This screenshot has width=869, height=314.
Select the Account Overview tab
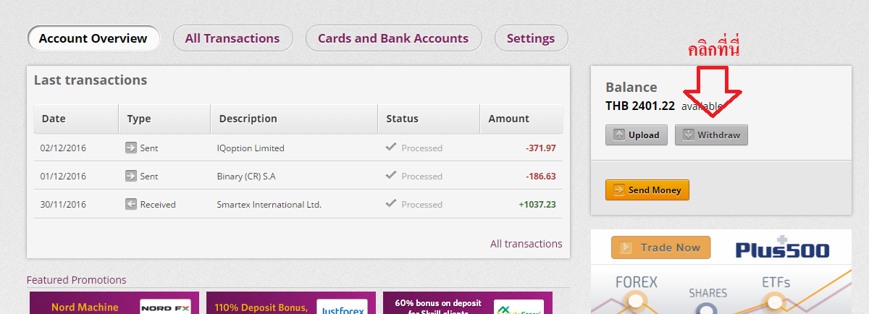pyautogui.click(x=93, y=38)
